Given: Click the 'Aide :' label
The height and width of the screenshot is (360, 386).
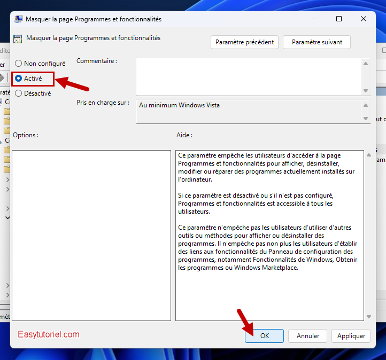Looking at the screenshot, I should pos(184,135).
